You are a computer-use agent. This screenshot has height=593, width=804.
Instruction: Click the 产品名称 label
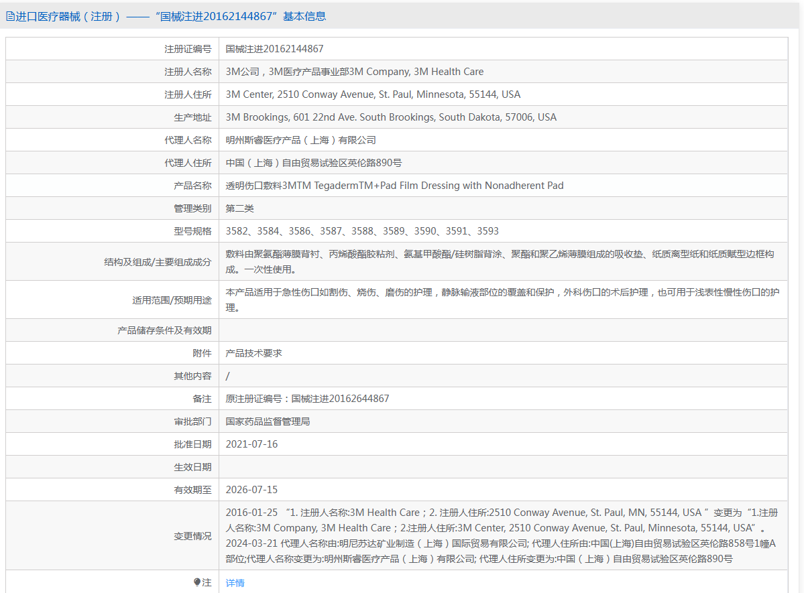click(x=192, y=186)
